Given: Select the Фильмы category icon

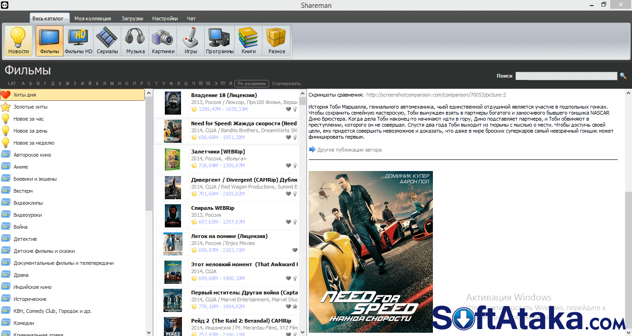Looking at the screenshot, I should 50,41.
